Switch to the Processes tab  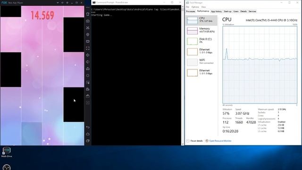[191, 11]
